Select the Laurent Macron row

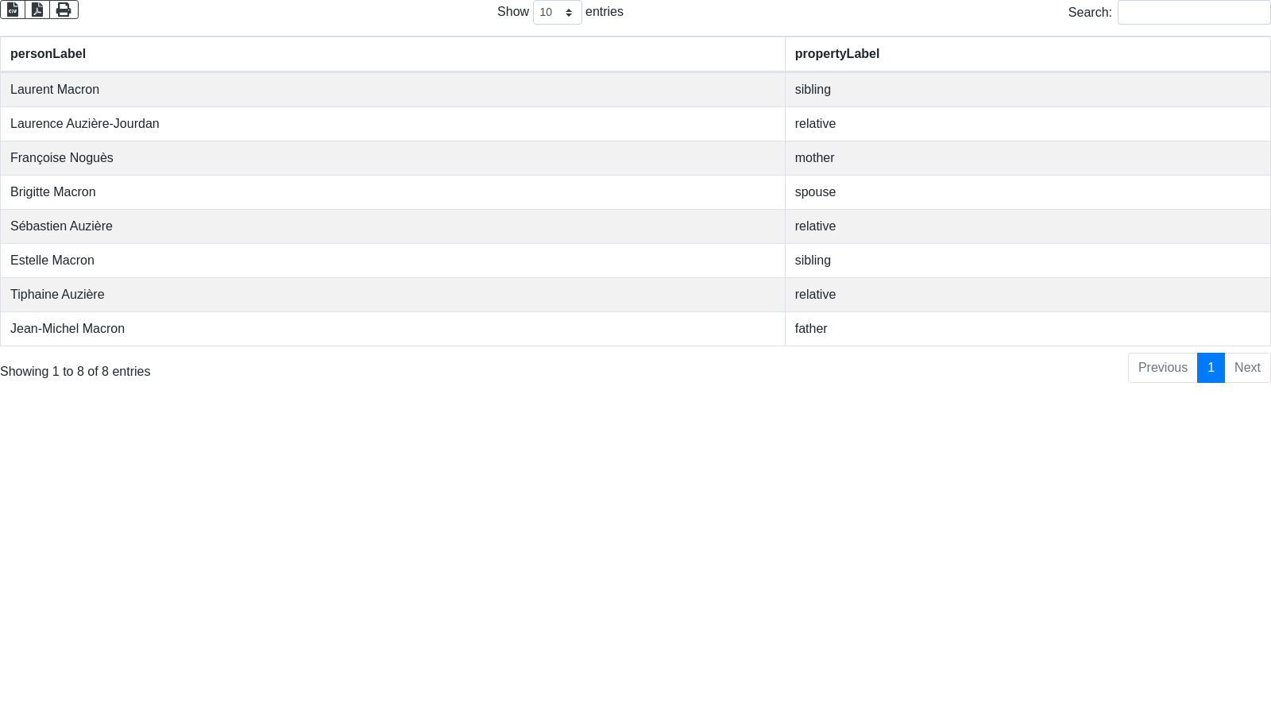55,90
